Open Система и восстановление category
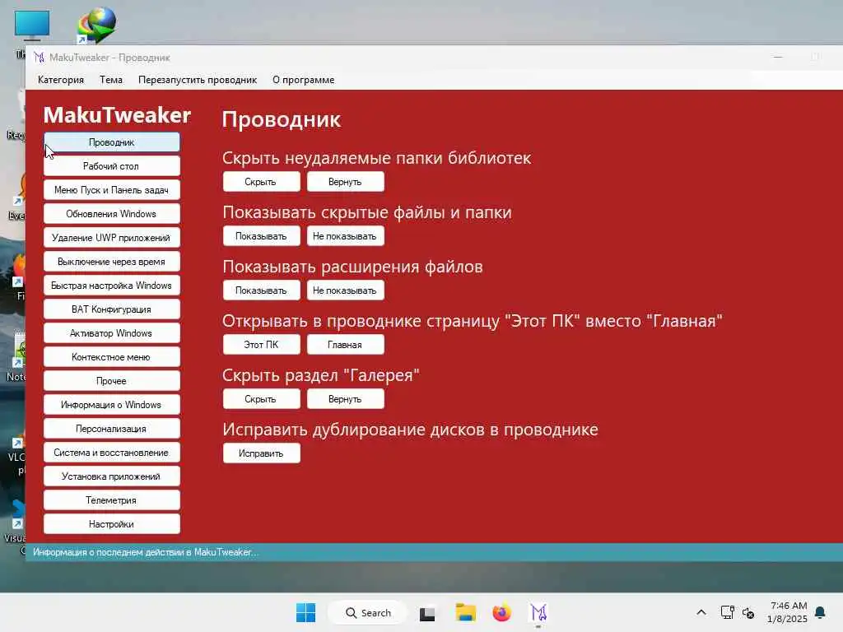Screen dimensions: 843x632 point(112,453)
